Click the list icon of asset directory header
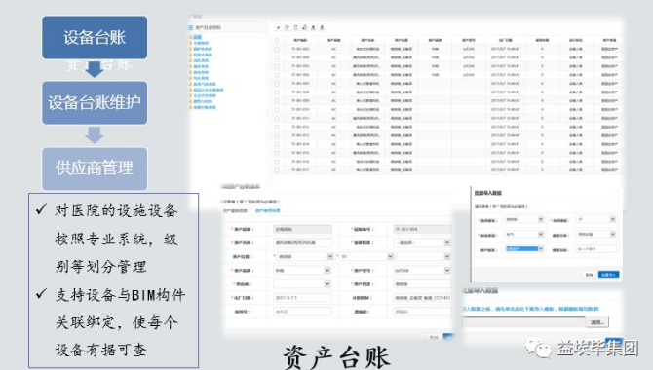653x370 pixels. pos(191,27)
